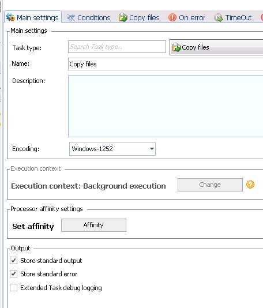Open the Copy files task type selector

coord(216,47)
